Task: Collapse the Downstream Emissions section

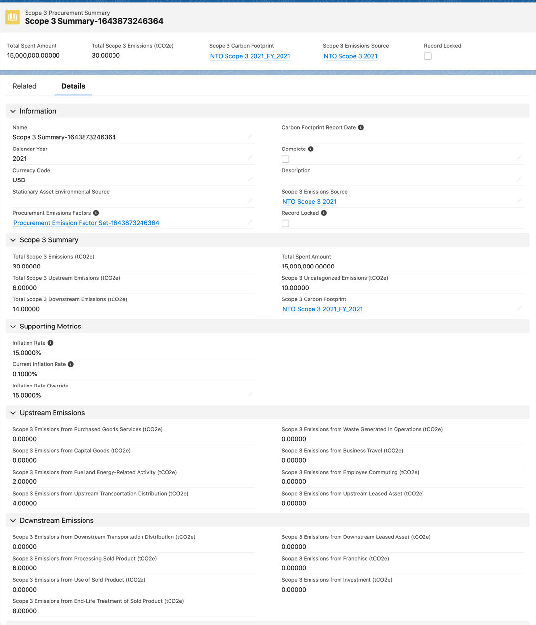Action: click(13, 520)
